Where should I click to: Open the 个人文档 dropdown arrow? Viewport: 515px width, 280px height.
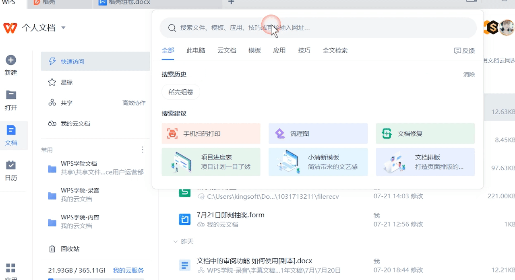click(x=63, y=28)
